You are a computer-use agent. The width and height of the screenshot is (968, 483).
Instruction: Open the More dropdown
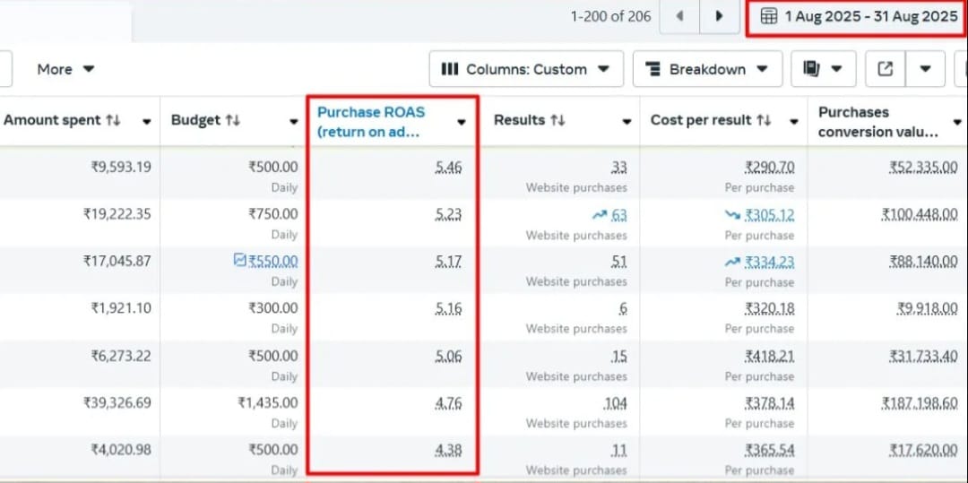pyautogui.click(x=65, y=69)
